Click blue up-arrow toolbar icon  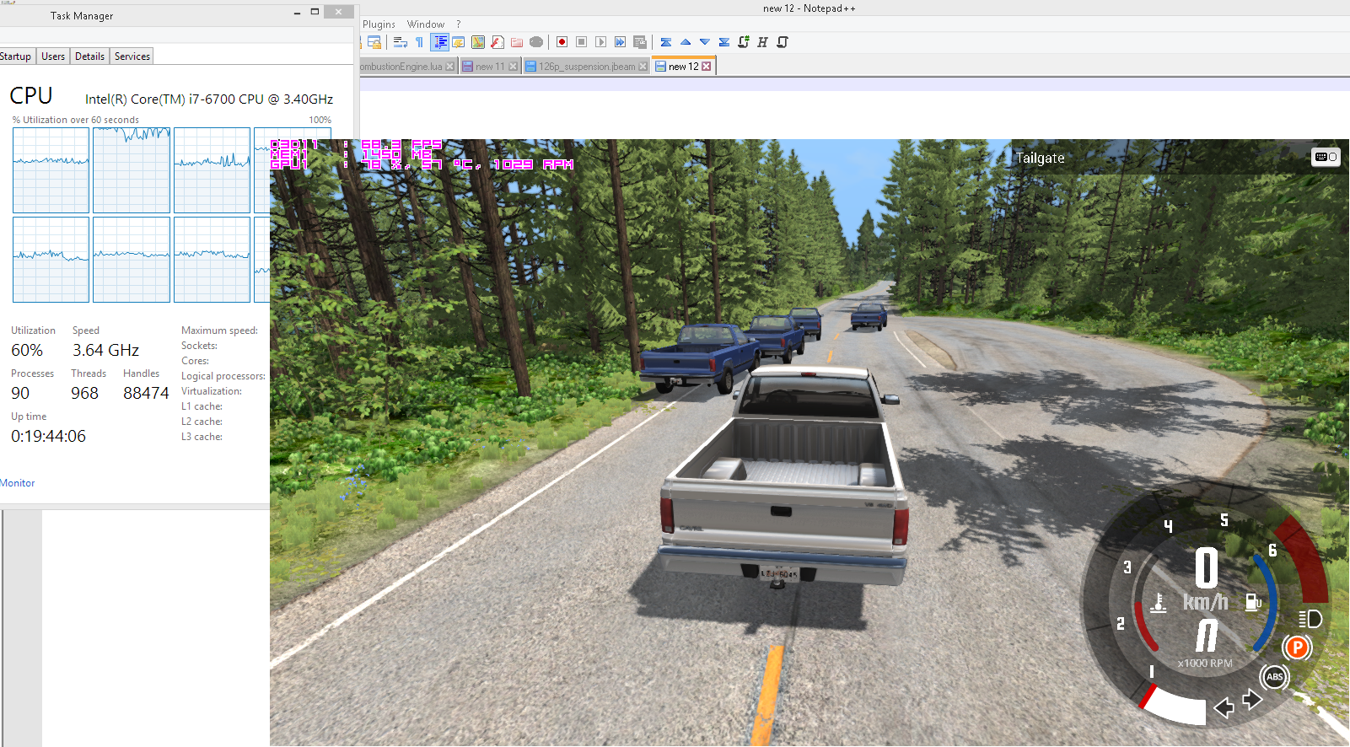(685, 42)
